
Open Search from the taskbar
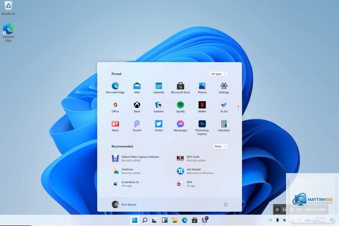[x=145, y=220]
